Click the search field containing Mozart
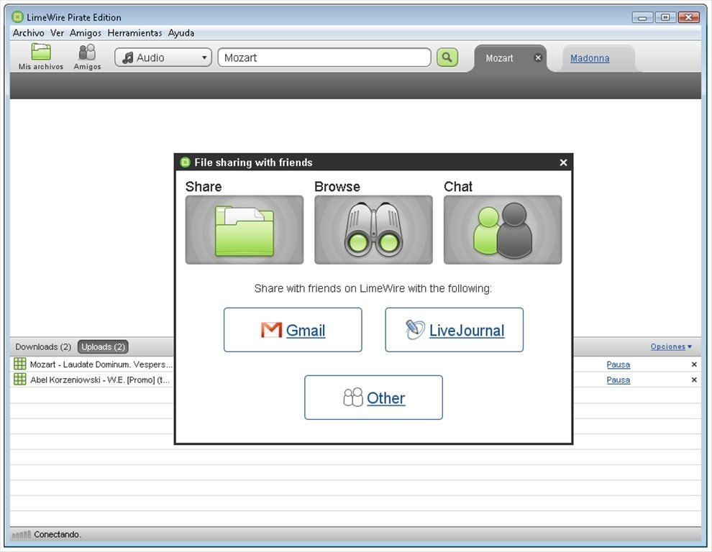 [324, 57]
